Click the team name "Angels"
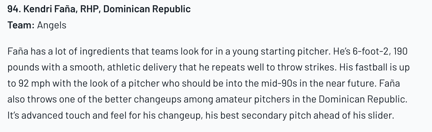 52,25
